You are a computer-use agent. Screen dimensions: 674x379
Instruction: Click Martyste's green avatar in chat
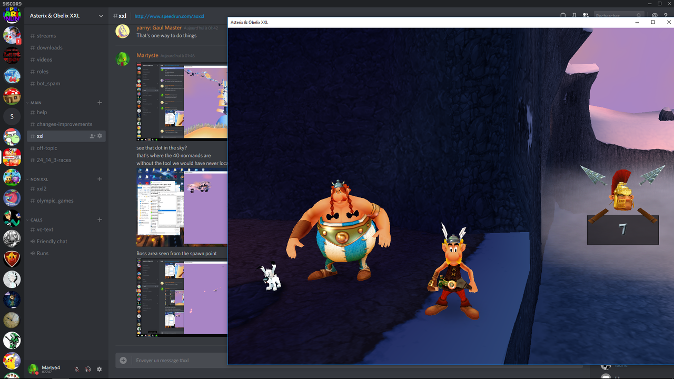tap(122, 58)
